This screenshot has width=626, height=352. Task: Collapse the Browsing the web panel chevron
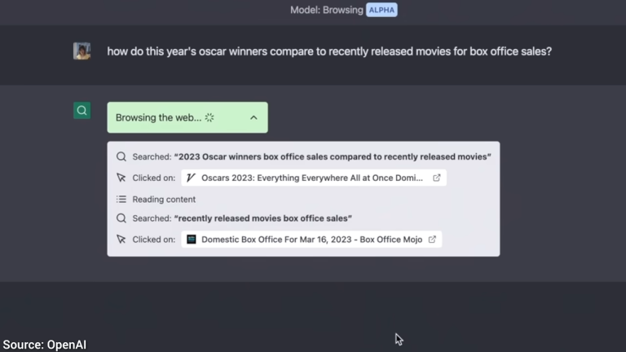pos(253,117)
